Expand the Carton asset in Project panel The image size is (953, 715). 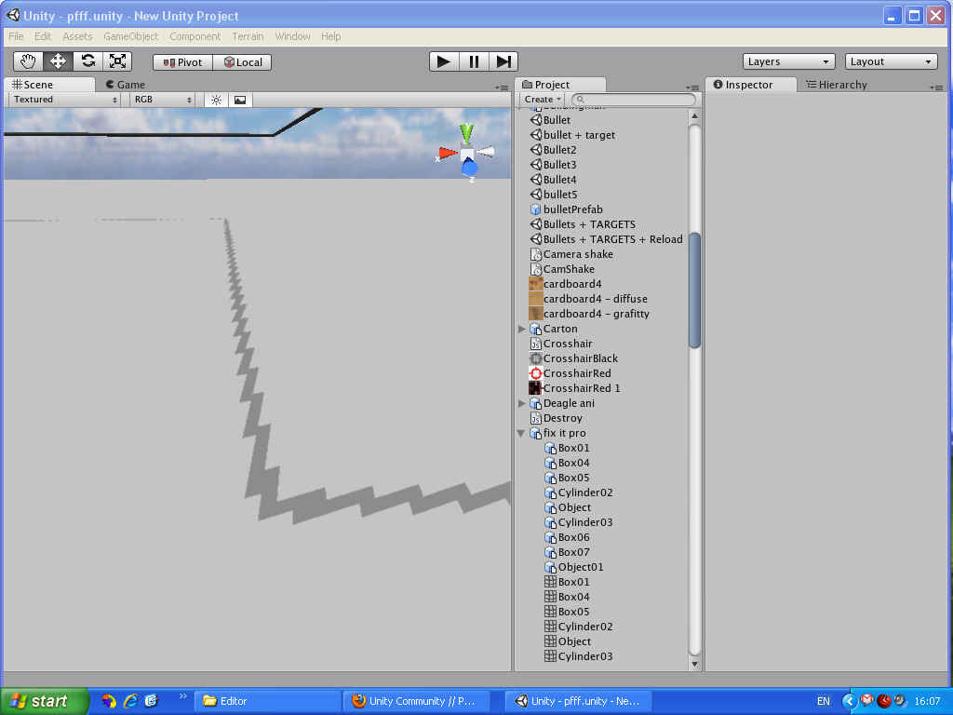[x=522, y=328]
